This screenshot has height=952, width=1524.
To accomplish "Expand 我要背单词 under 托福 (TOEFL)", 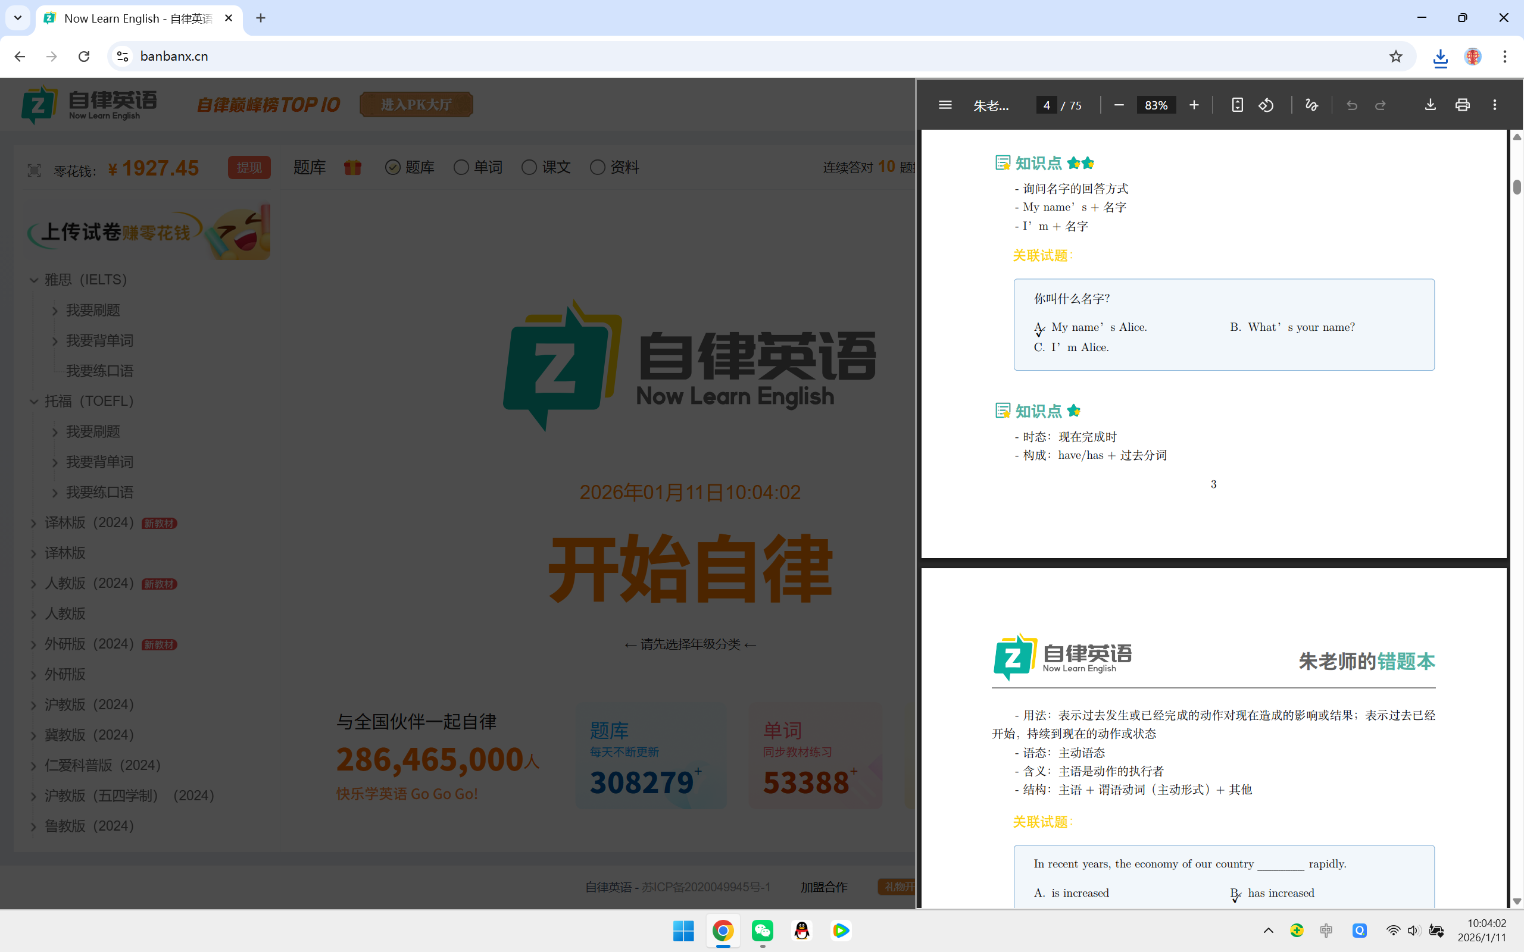I will tap(55, 463).
